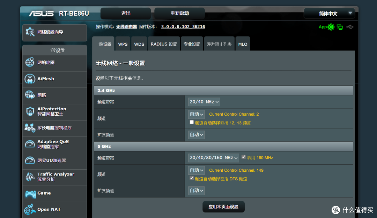The height and width of the screenshot is (218, 377).
Task: Click the guest network (网路) icon
Action: click(30, 95)
